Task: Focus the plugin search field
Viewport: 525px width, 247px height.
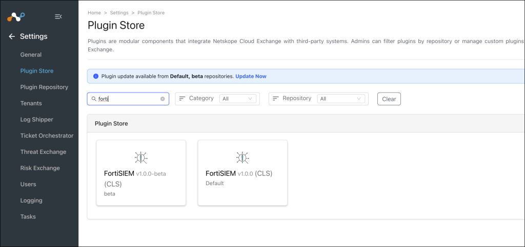Action: [x=128, y=99]
